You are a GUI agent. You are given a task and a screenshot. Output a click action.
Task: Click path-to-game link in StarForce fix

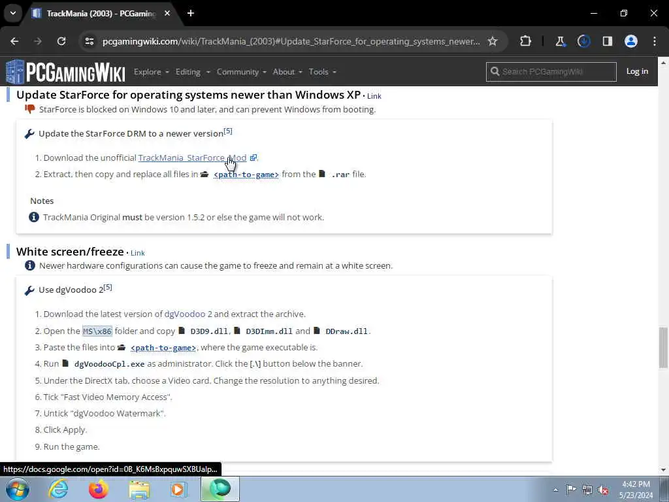pyautogui.click(x=246, y=174)
